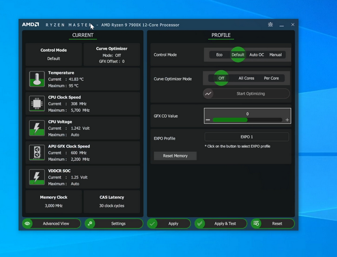Screen dimensions: 337x257
Task: Open Advanced View
Action: tap(56, 223)
